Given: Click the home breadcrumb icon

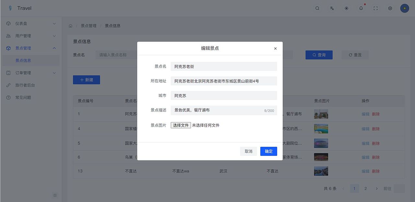Looking at the screenshot, I should point(70,25).
